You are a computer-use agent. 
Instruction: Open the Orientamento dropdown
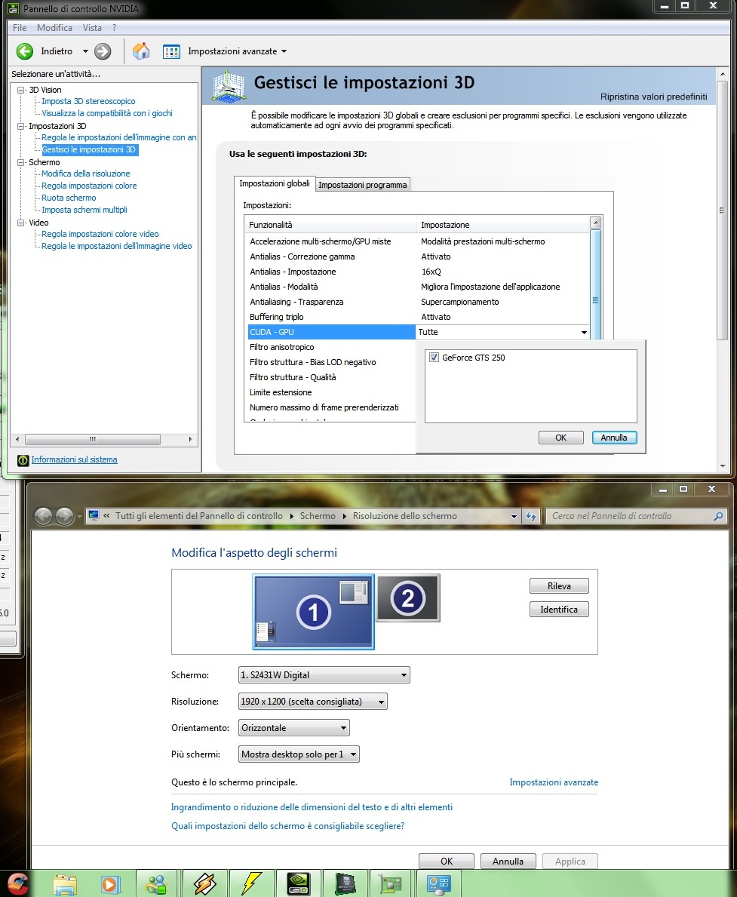(293, 728)
